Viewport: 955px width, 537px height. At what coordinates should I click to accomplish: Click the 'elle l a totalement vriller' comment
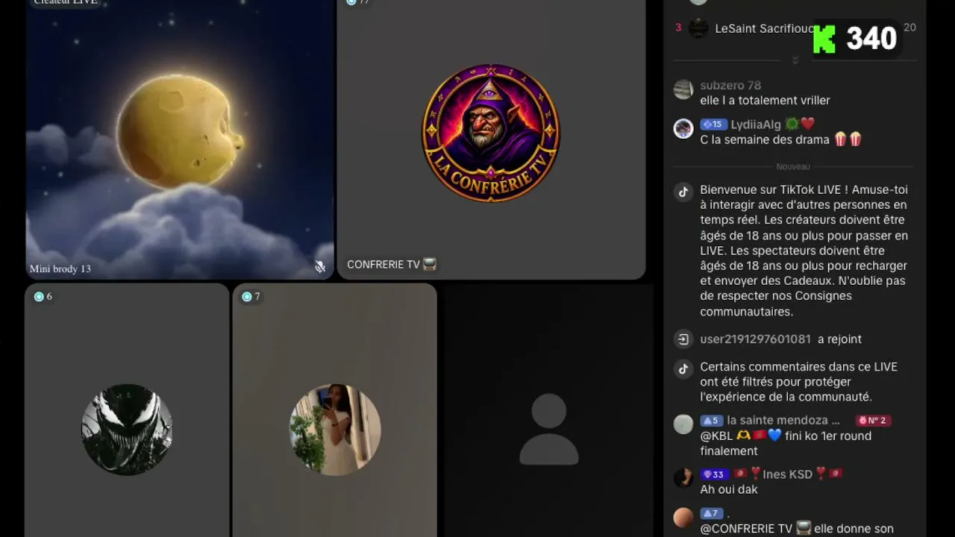click(765, 100)
